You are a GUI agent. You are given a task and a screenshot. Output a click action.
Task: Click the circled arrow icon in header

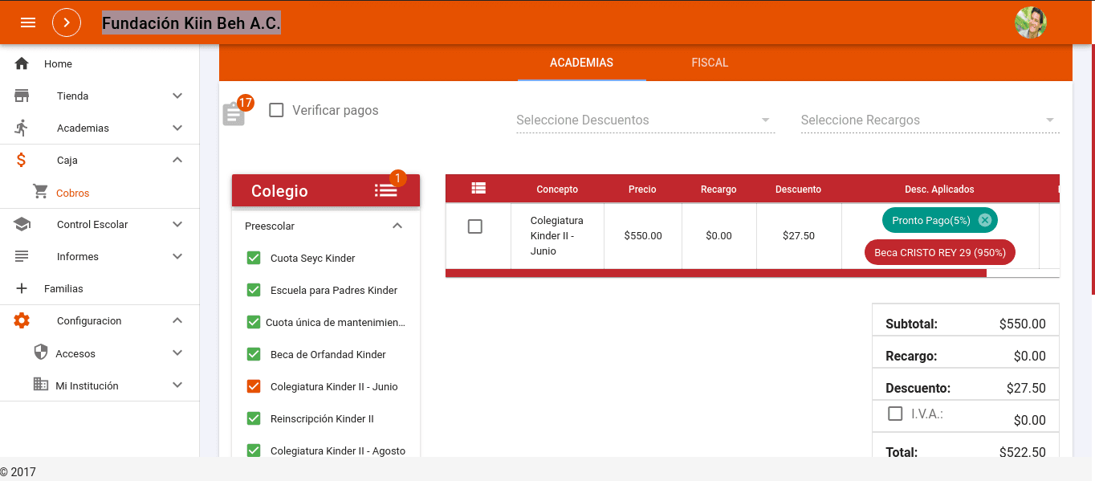click(67, 22)
